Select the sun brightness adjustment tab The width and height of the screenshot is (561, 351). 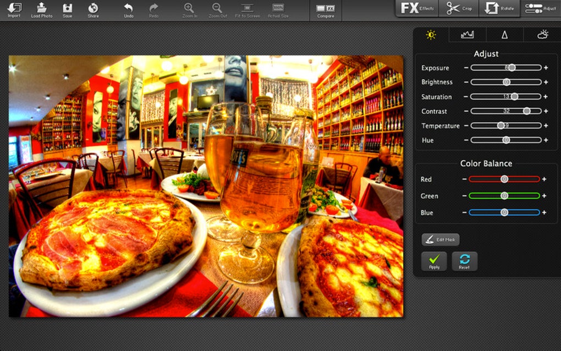tap(431, 35)
